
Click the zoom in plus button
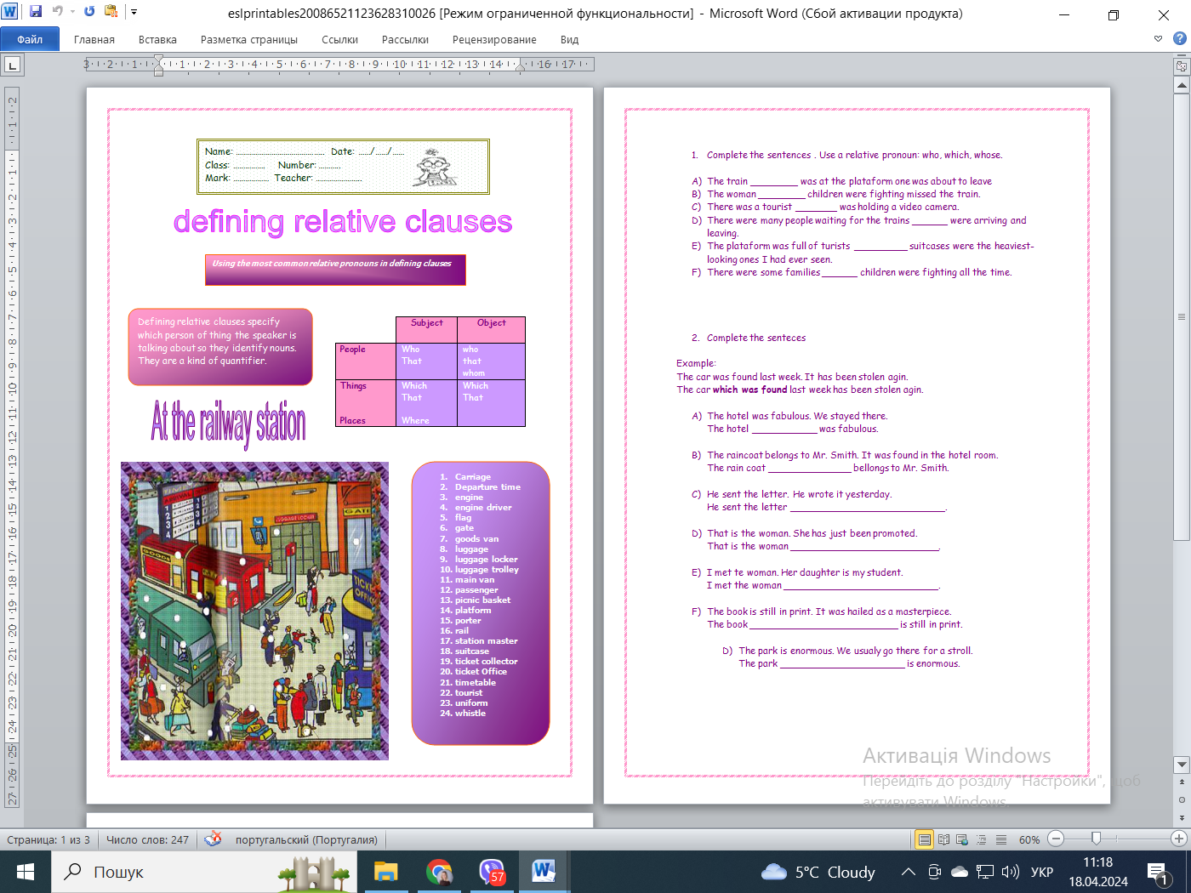pyautogui.click(x=1179, y=839)
